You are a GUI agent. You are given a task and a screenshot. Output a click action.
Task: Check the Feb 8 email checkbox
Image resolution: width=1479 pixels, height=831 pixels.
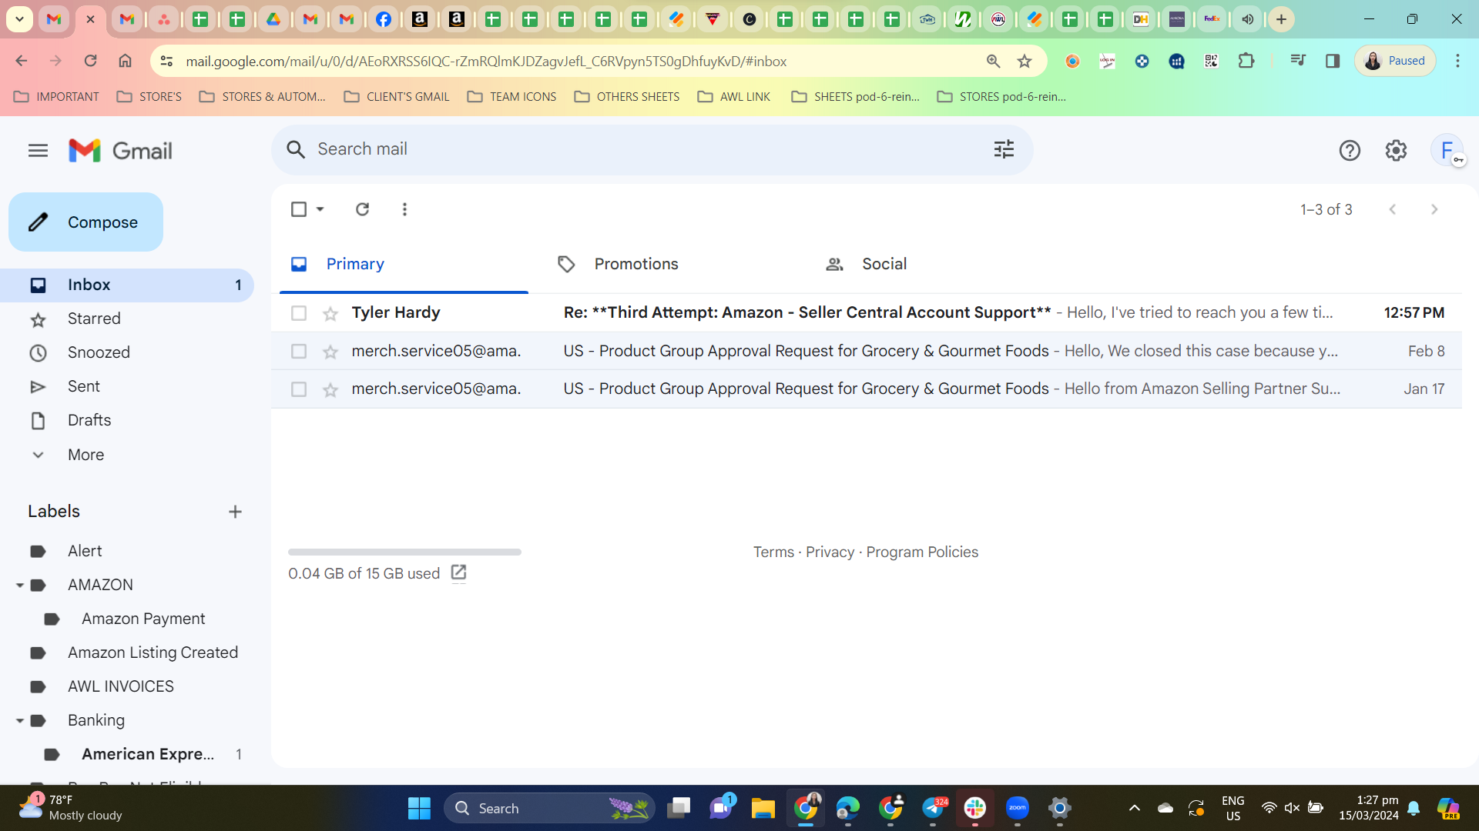pyautogui.click(x=299, y=352)
